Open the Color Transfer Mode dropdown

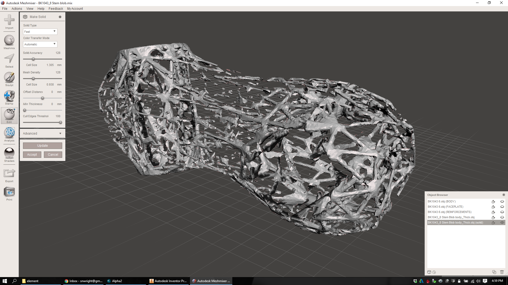40,44
